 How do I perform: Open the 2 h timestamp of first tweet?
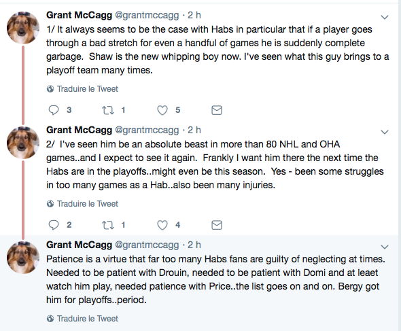tap(194, 16)
